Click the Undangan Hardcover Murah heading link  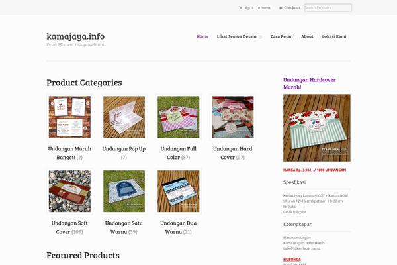click(310, 83)
